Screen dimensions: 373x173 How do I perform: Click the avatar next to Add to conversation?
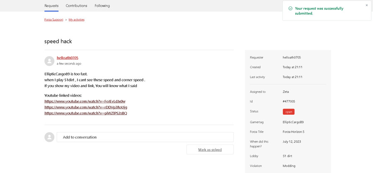49,137
